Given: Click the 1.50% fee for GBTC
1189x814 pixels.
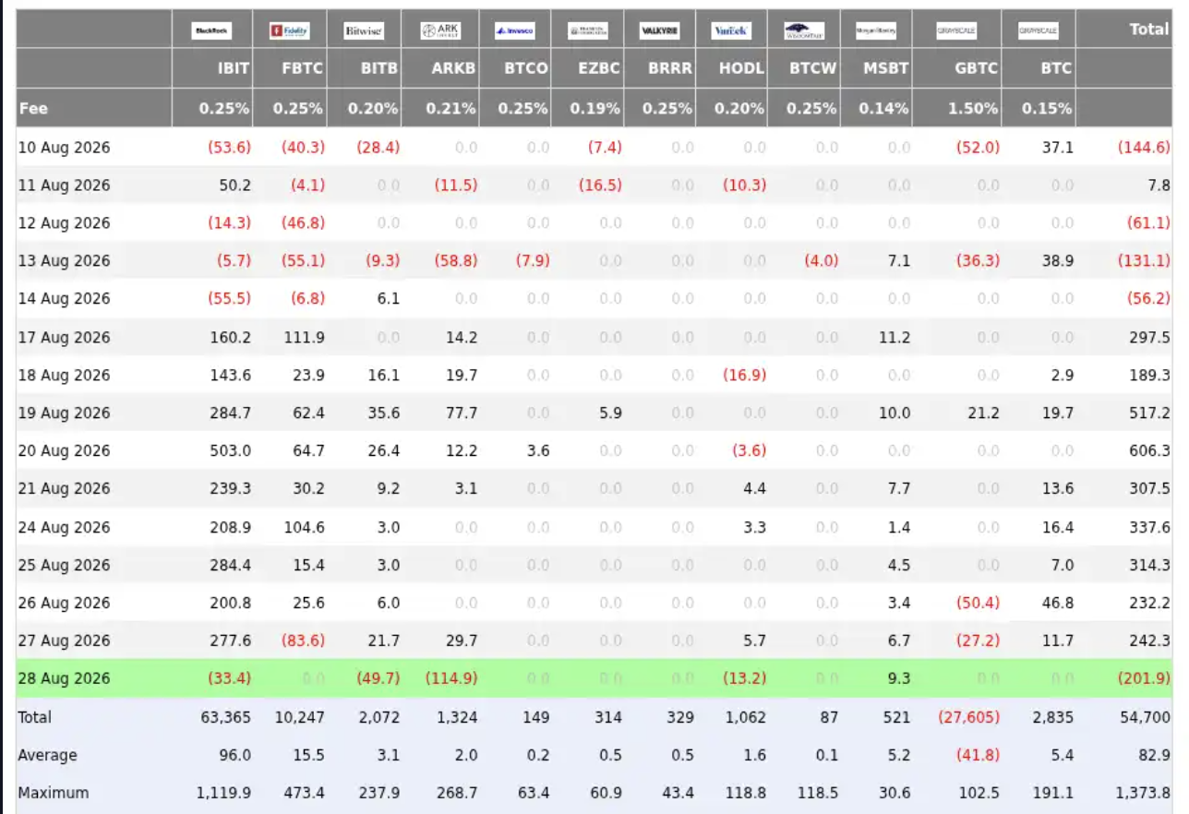Looking at the screenshot, I should pos(975,108).
